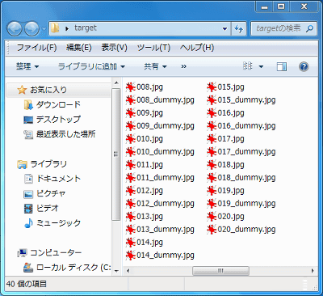This screenshot has width=323, height=296.
Task: Toggle the preview pane button
Action: tap(282, 66)
